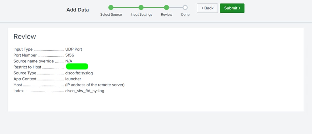This screenshot has width=312, height=134.
Task: Click the Host field label
Action: point(18,85)
